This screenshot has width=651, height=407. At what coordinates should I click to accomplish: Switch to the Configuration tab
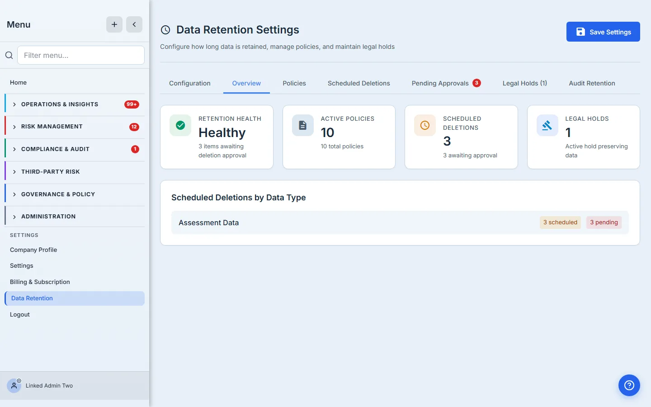190,83
